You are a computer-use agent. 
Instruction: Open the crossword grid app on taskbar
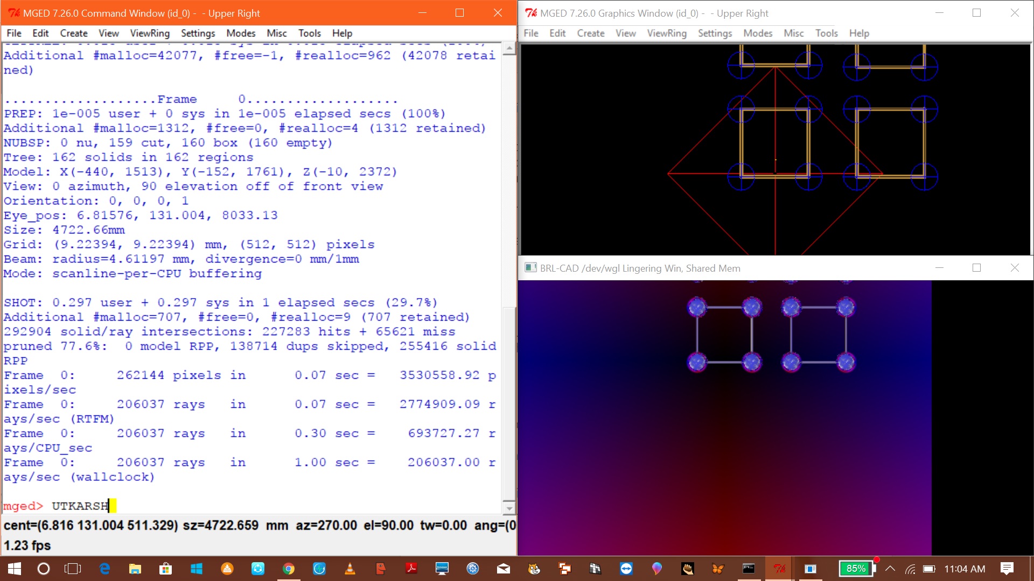[596, 569]
